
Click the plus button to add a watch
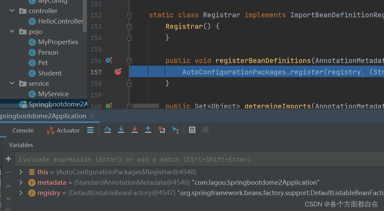tap(8, 159)
